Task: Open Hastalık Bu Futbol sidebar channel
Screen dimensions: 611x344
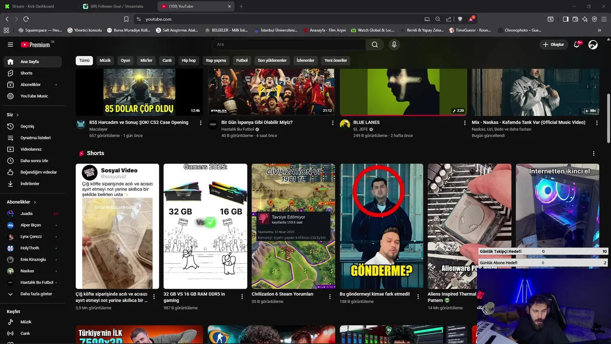Action: tap(32, 282)
